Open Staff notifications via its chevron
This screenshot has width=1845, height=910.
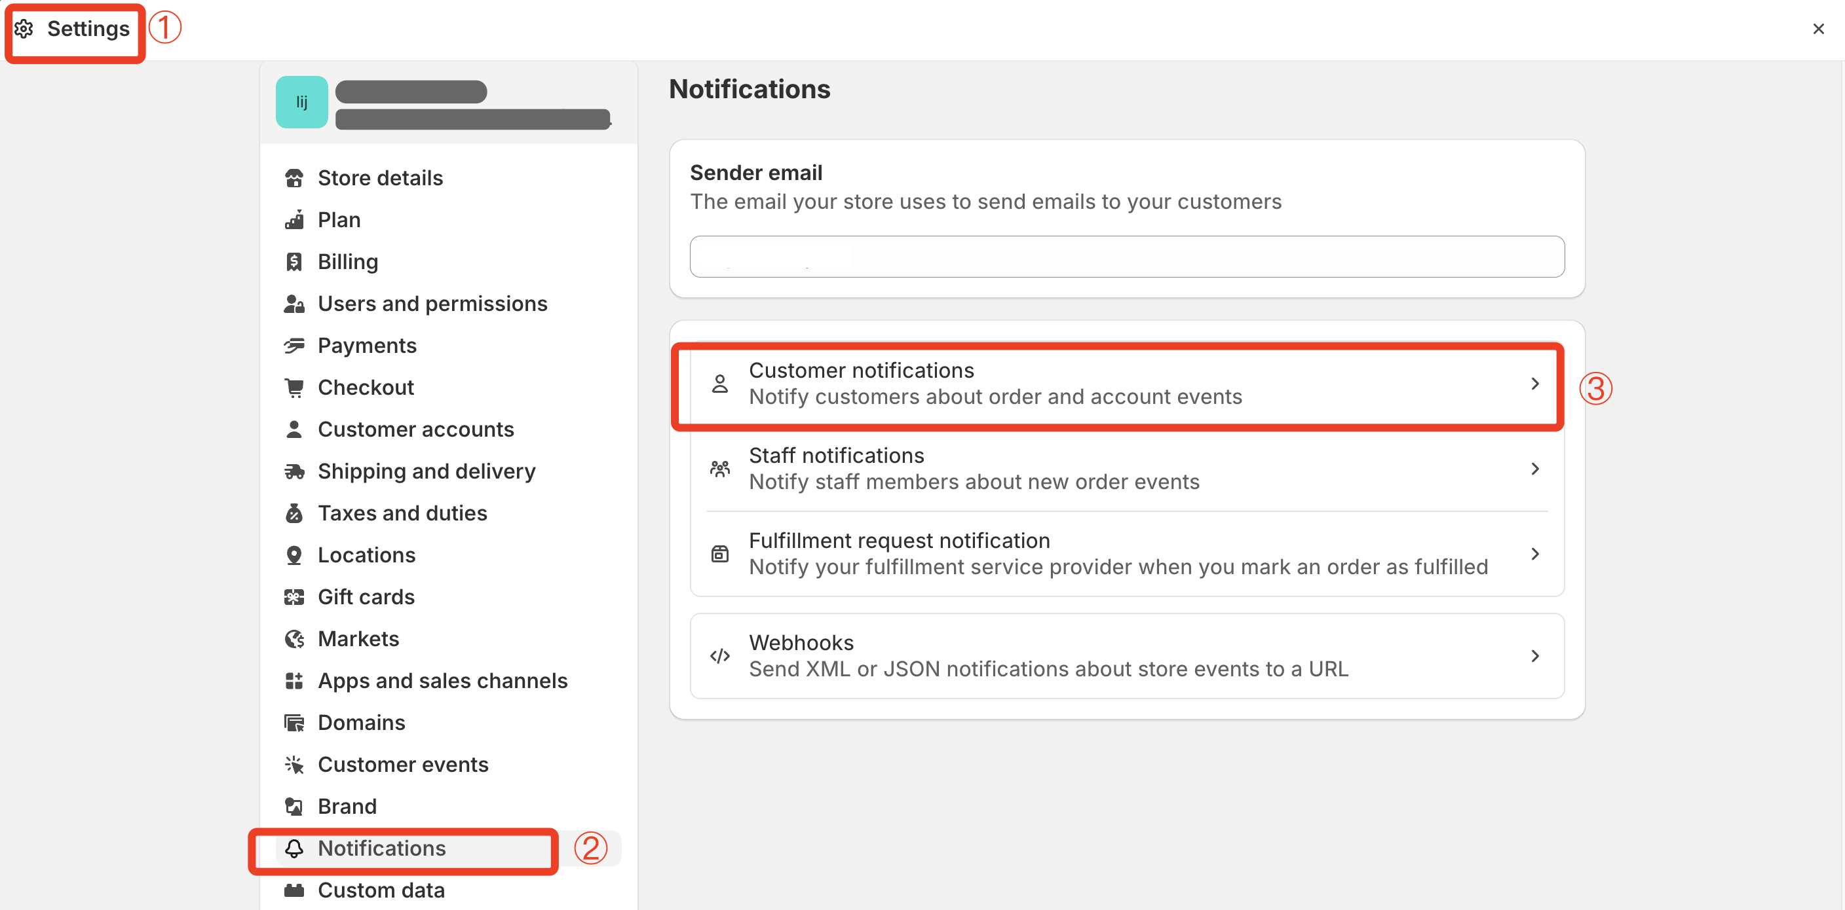pyautogui.click(x=1535, y=469)
